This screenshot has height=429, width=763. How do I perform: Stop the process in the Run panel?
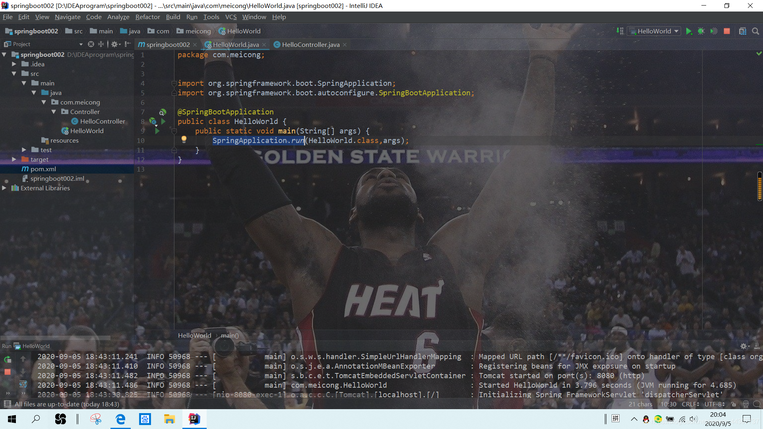8,372
